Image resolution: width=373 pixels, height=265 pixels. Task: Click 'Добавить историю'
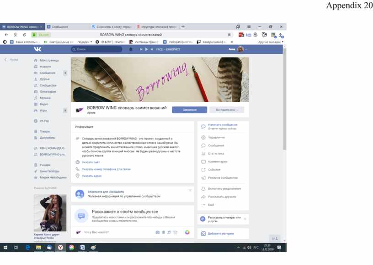(221, 234)
